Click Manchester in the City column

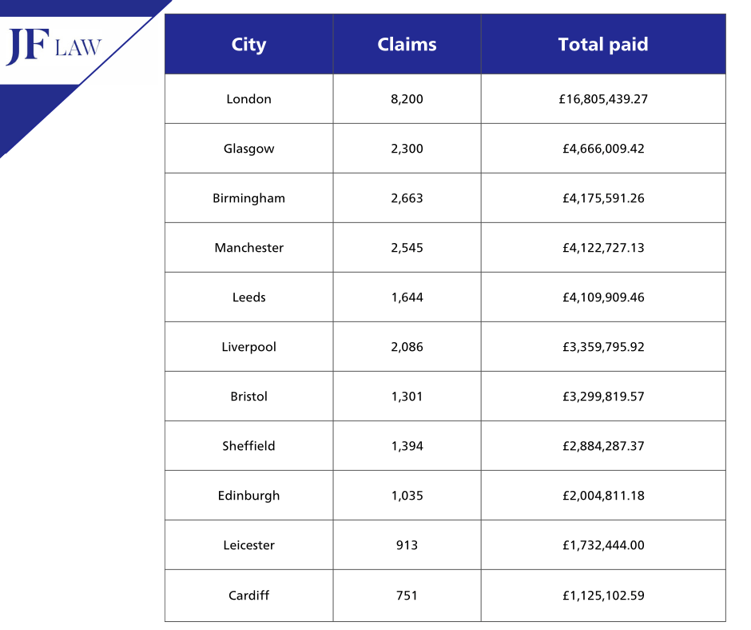point(248,248)
